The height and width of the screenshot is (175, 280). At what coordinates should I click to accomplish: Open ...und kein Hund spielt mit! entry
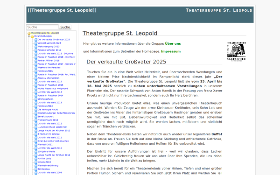(x=52, y=127)
